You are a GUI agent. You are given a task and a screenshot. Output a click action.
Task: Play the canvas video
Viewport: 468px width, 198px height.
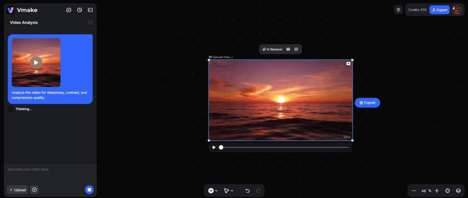(x=214, y=147)
